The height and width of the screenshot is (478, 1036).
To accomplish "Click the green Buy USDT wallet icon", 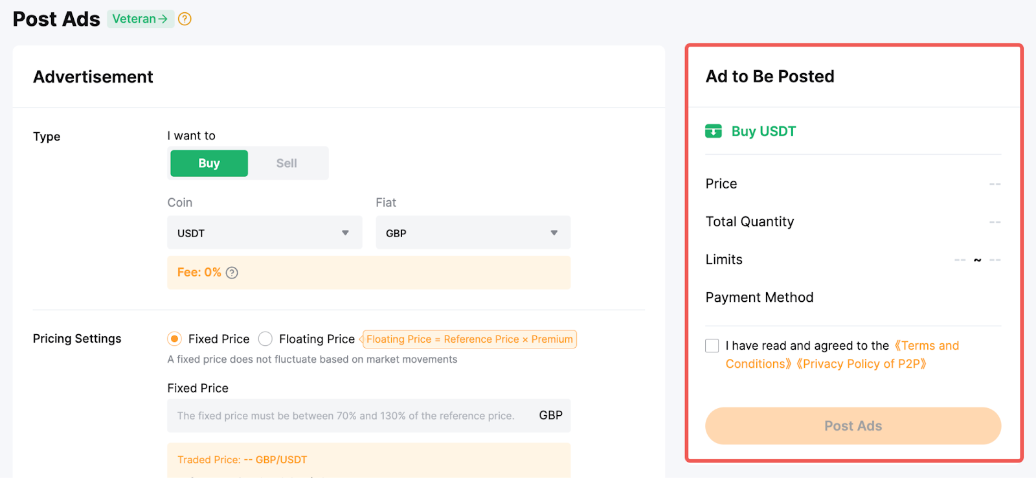I will point(713,131).
